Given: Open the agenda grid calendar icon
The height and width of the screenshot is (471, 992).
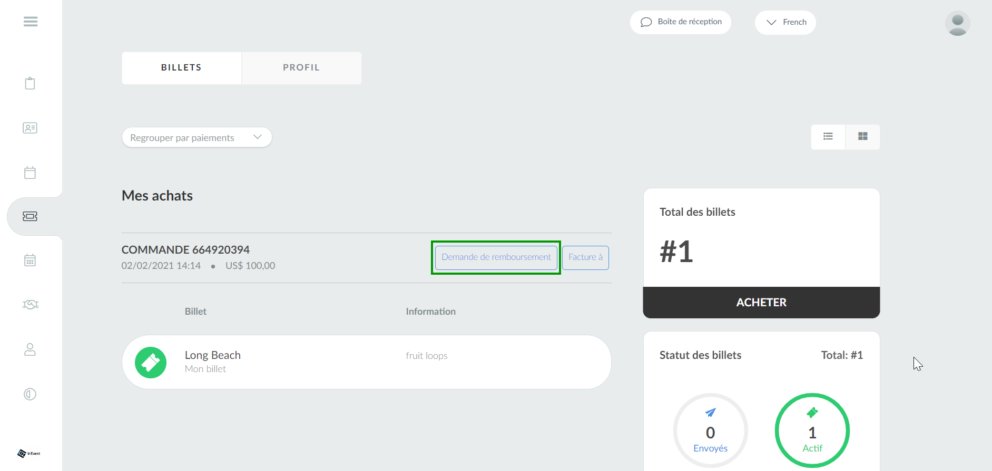Looking at the screenshot, I should point(30,260).
